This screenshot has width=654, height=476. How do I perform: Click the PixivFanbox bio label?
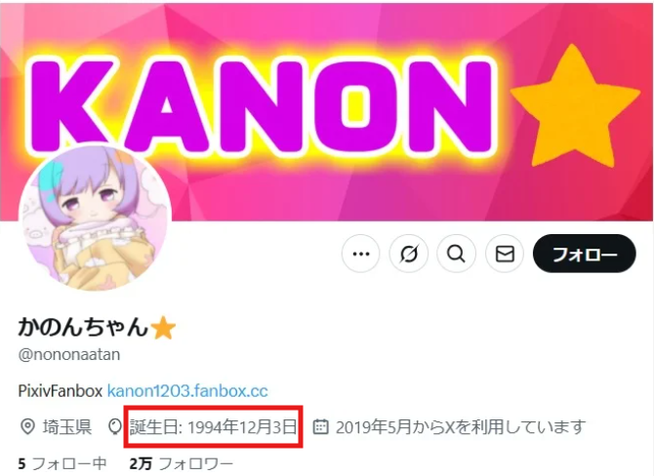coord(61,391)
